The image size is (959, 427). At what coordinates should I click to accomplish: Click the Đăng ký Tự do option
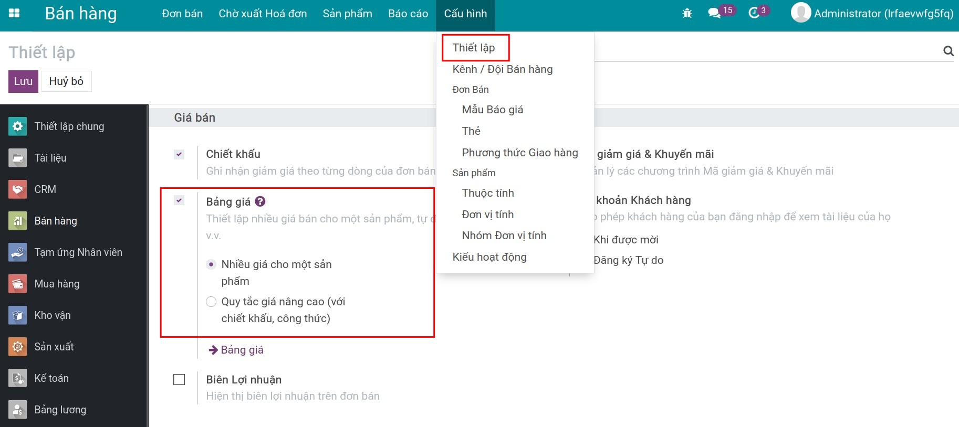point(629,260)
